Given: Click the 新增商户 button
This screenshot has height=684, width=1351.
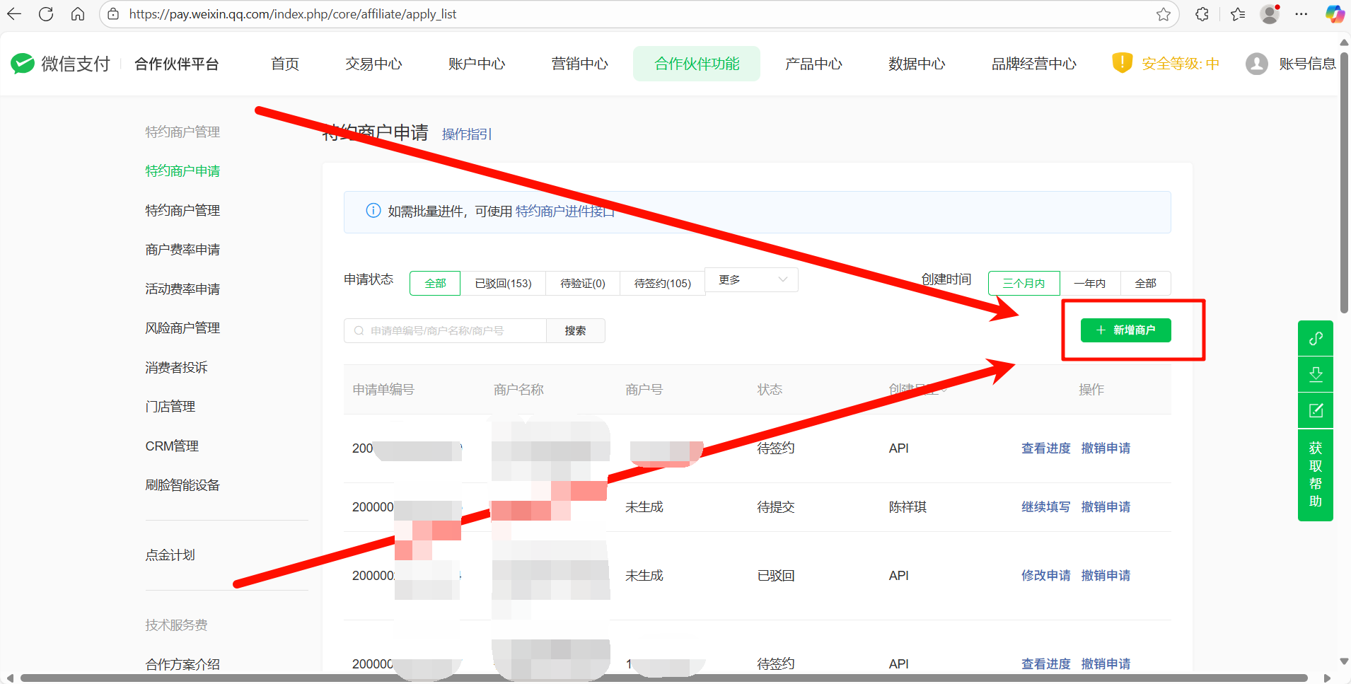Looking at the screenshot, I should (1125, 330).
